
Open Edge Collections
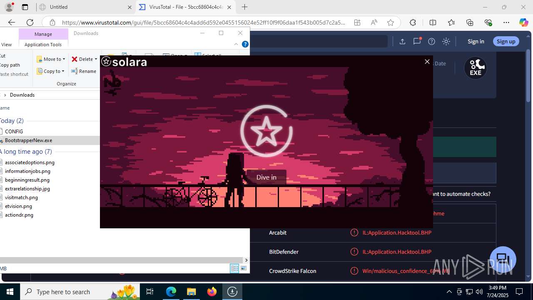470,22
